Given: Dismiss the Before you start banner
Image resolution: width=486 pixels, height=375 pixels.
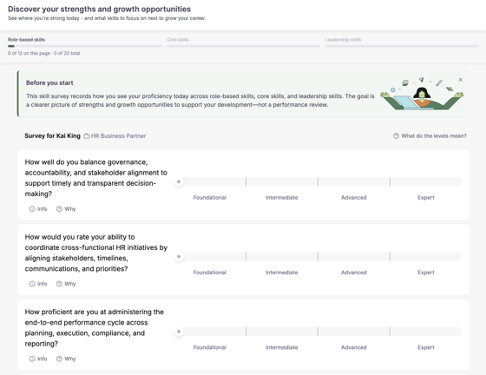Looking at the screenshot, I should (461, 80).
